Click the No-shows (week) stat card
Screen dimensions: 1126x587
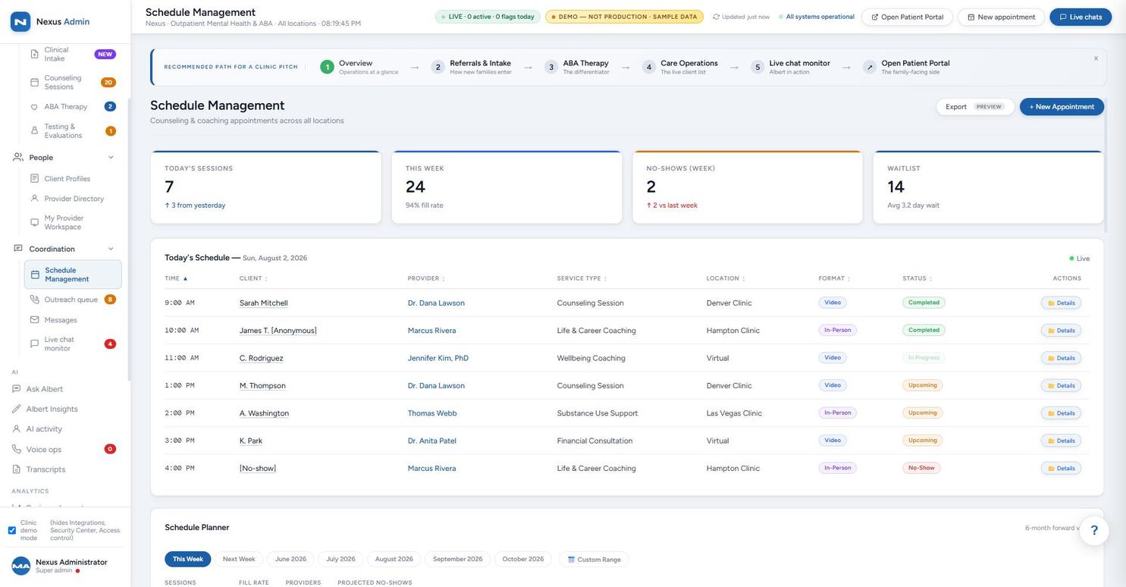(748, 187)
